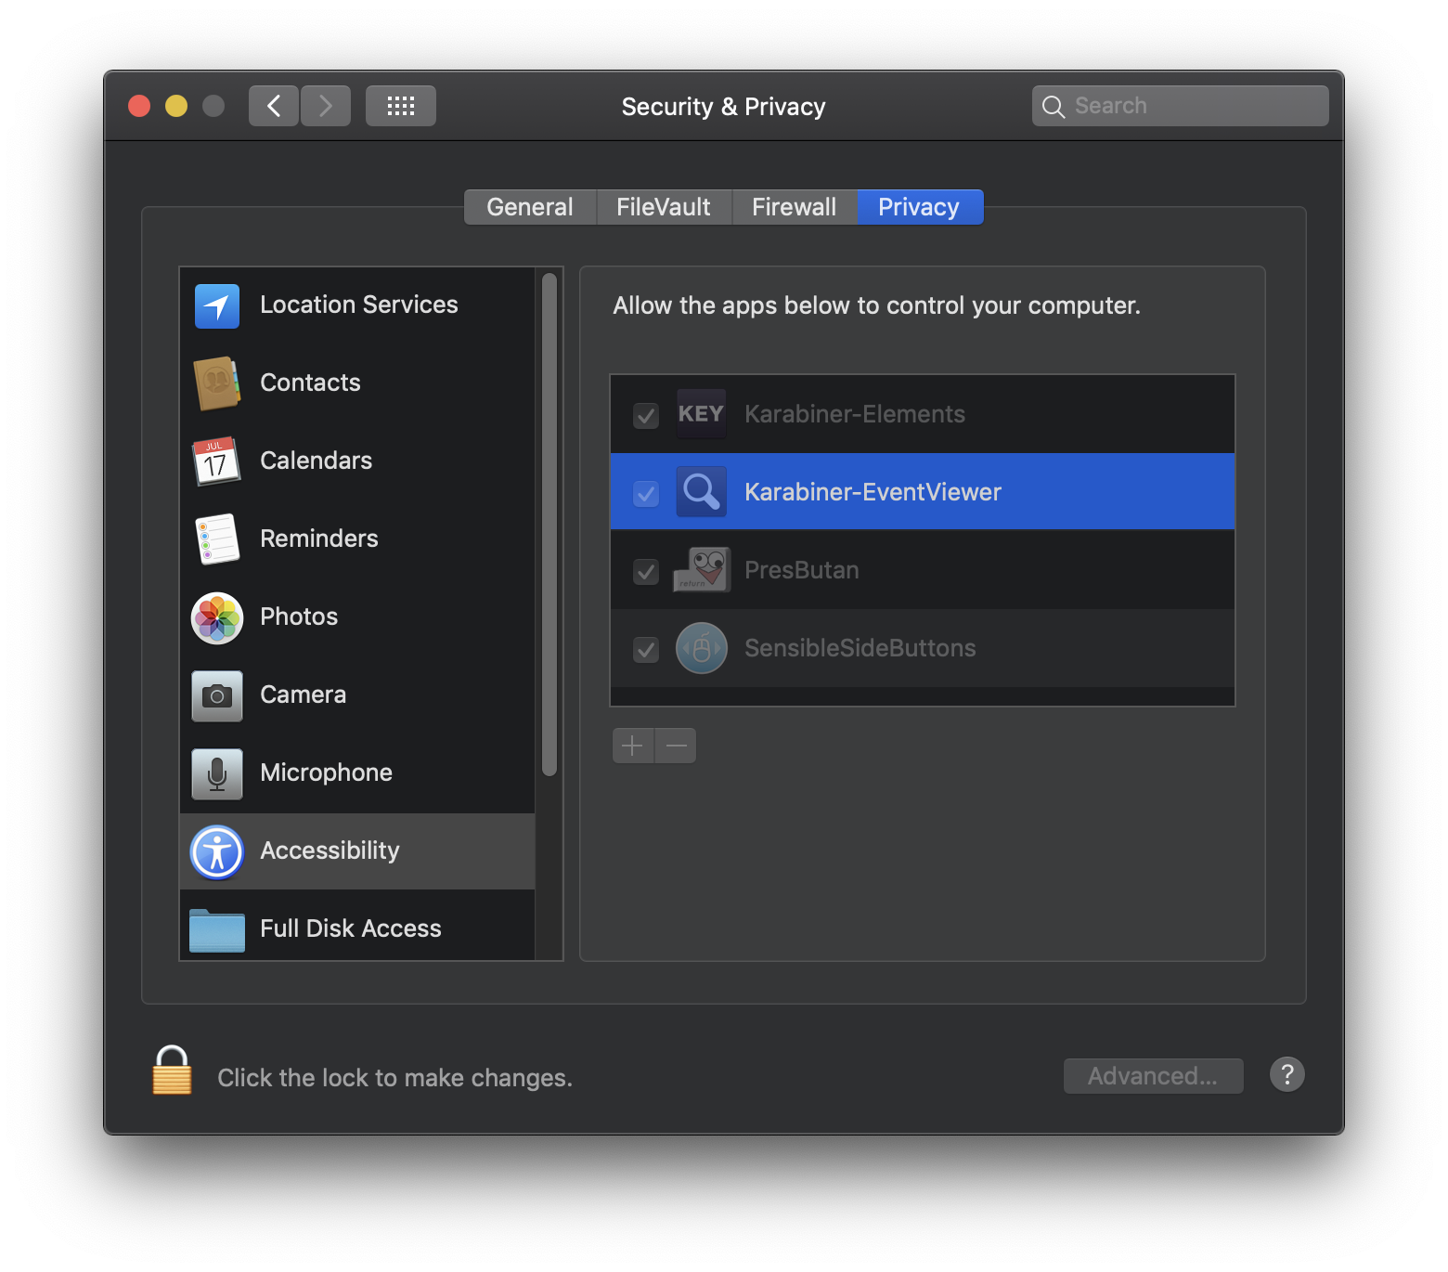1448x1272 pixels.
Task: Click the Accessibility icon in sidebar
Action: coord(217,851)
